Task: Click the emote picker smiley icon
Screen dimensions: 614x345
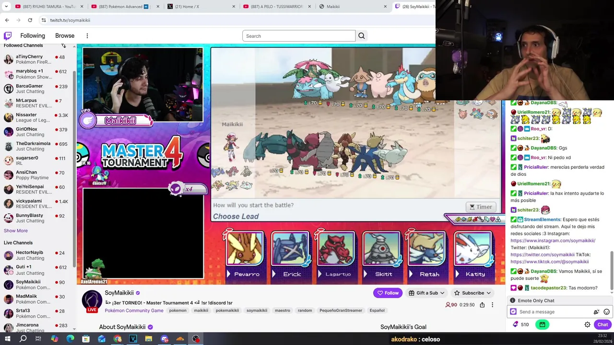Action: [x=606, y=312]
